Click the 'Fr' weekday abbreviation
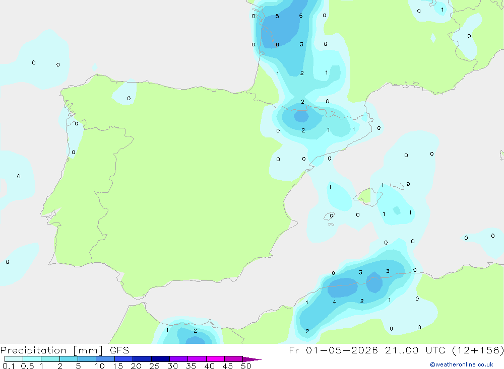The image size is (504, 369). tap(294, 350)
